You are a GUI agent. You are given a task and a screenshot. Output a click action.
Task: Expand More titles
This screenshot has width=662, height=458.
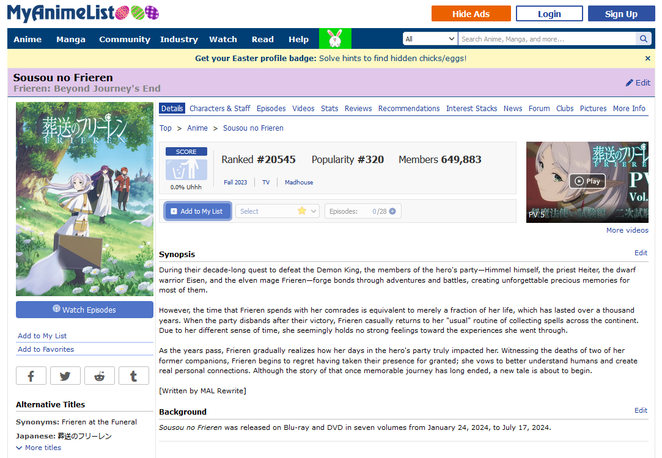(x=39, y=448)
